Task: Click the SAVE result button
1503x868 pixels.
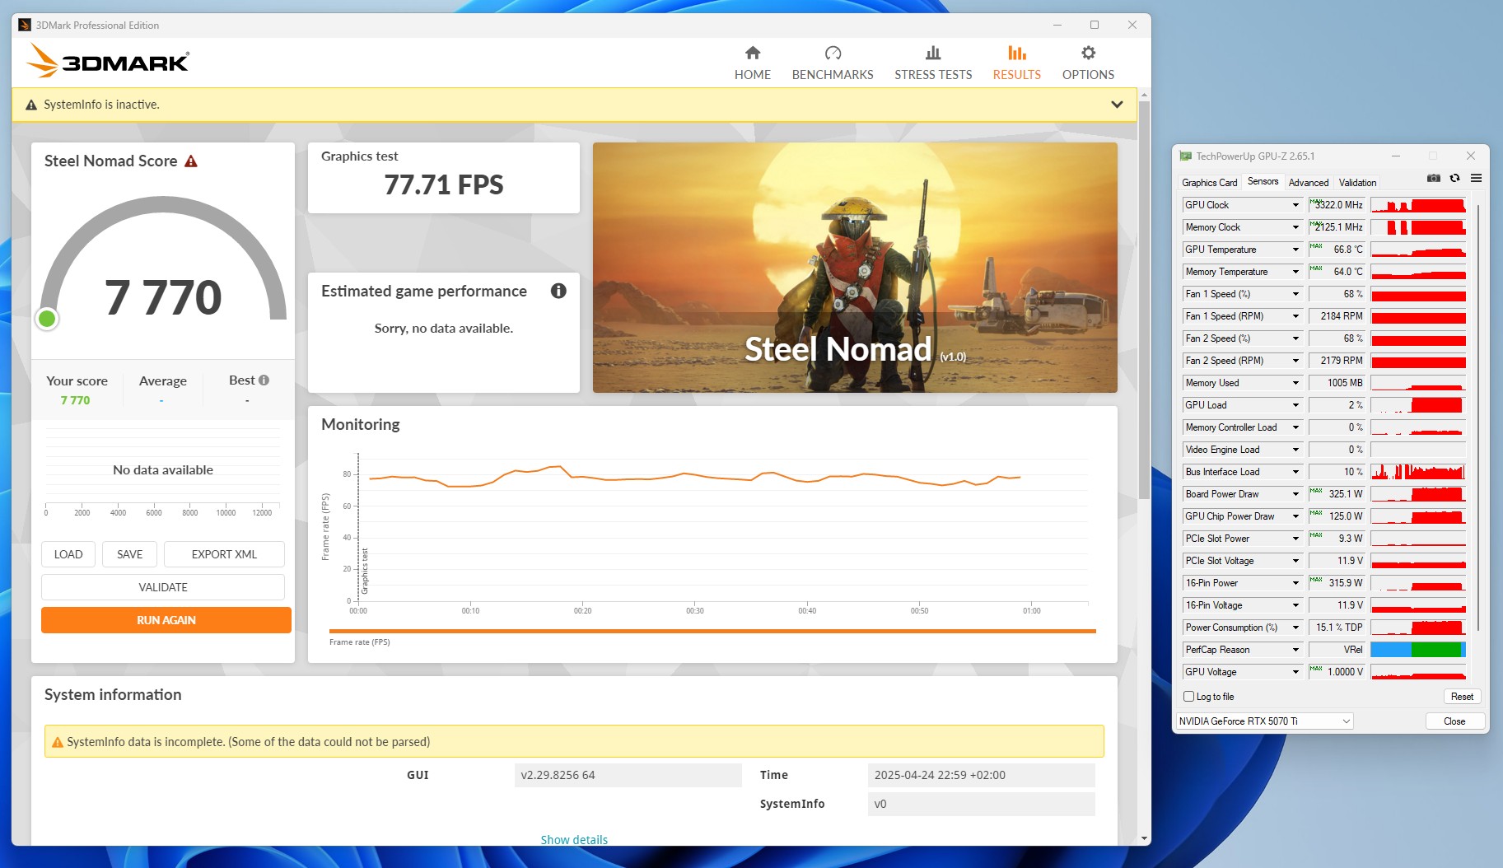Action: [x=129, y=554]
